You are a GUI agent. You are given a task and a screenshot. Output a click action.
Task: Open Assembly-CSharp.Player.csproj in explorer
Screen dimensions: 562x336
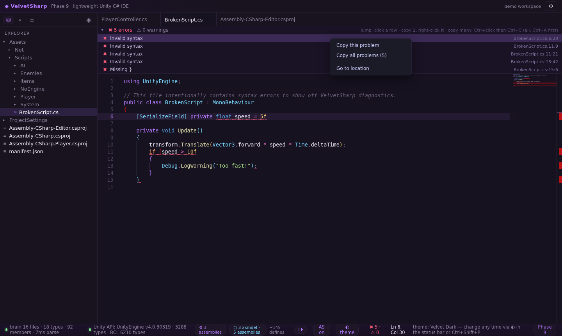click(x=48, y=143)
